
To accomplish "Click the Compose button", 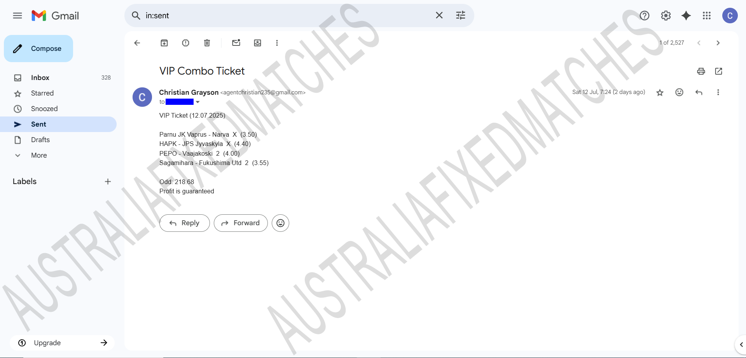I will pos(38,49).
